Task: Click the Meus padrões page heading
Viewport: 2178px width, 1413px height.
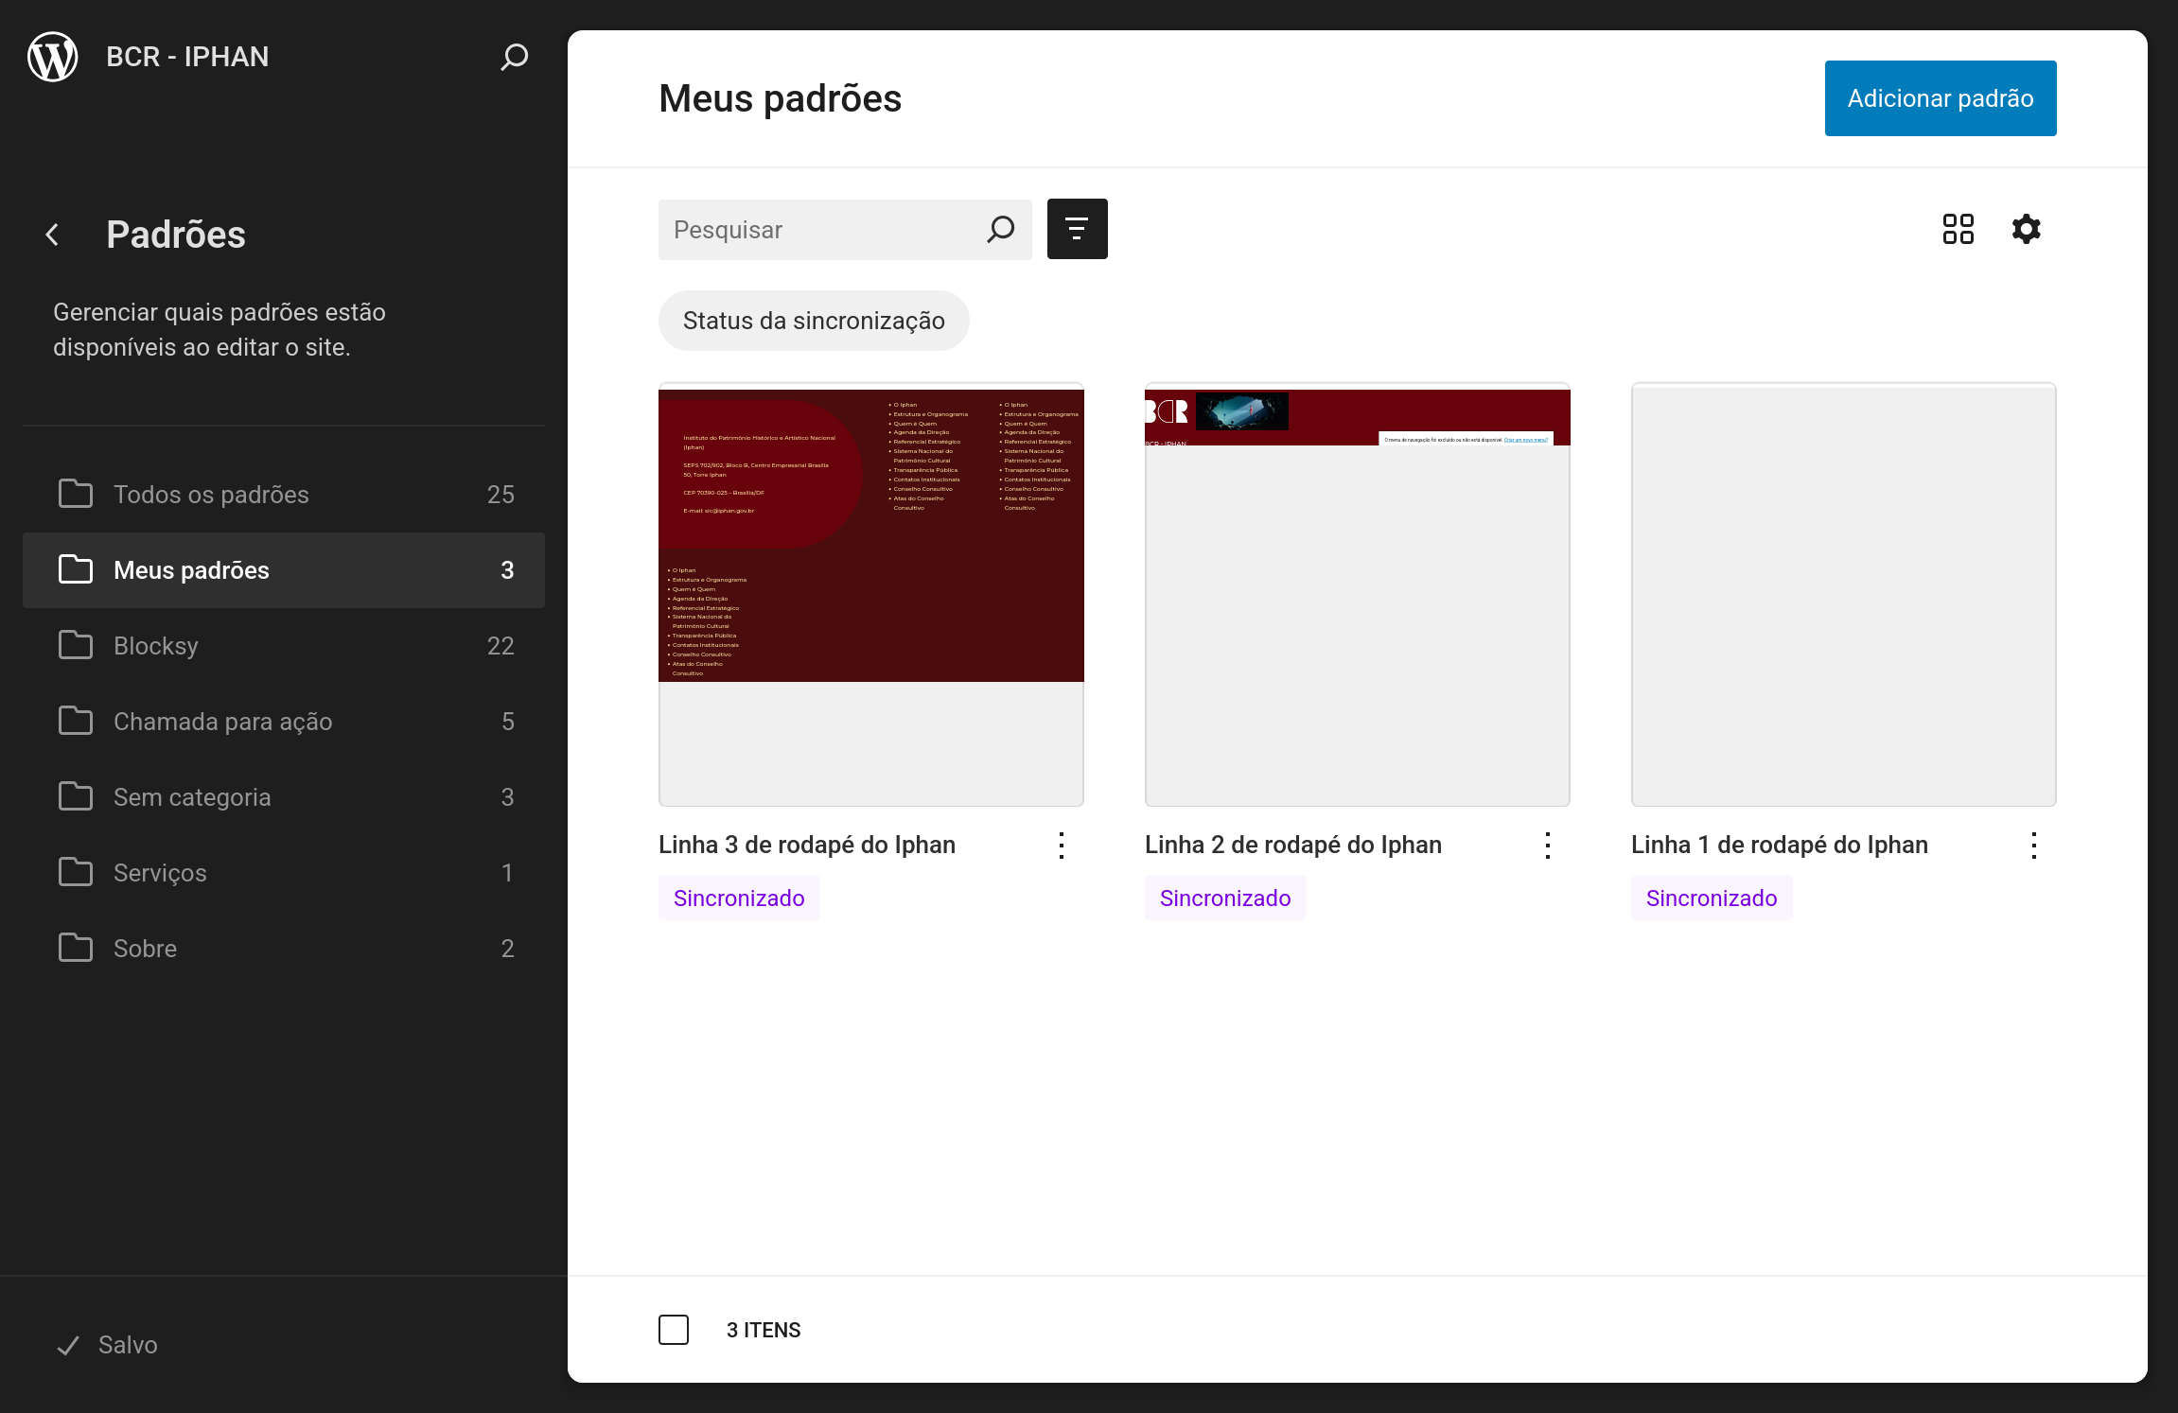Action: (x=780, y=98)
